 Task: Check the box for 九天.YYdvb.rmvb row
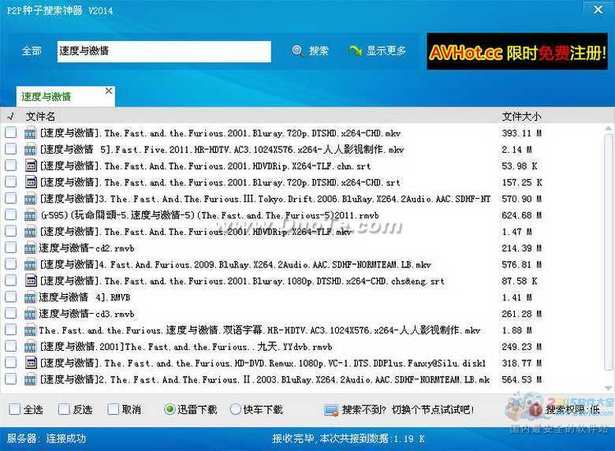[x=11, y=346]
